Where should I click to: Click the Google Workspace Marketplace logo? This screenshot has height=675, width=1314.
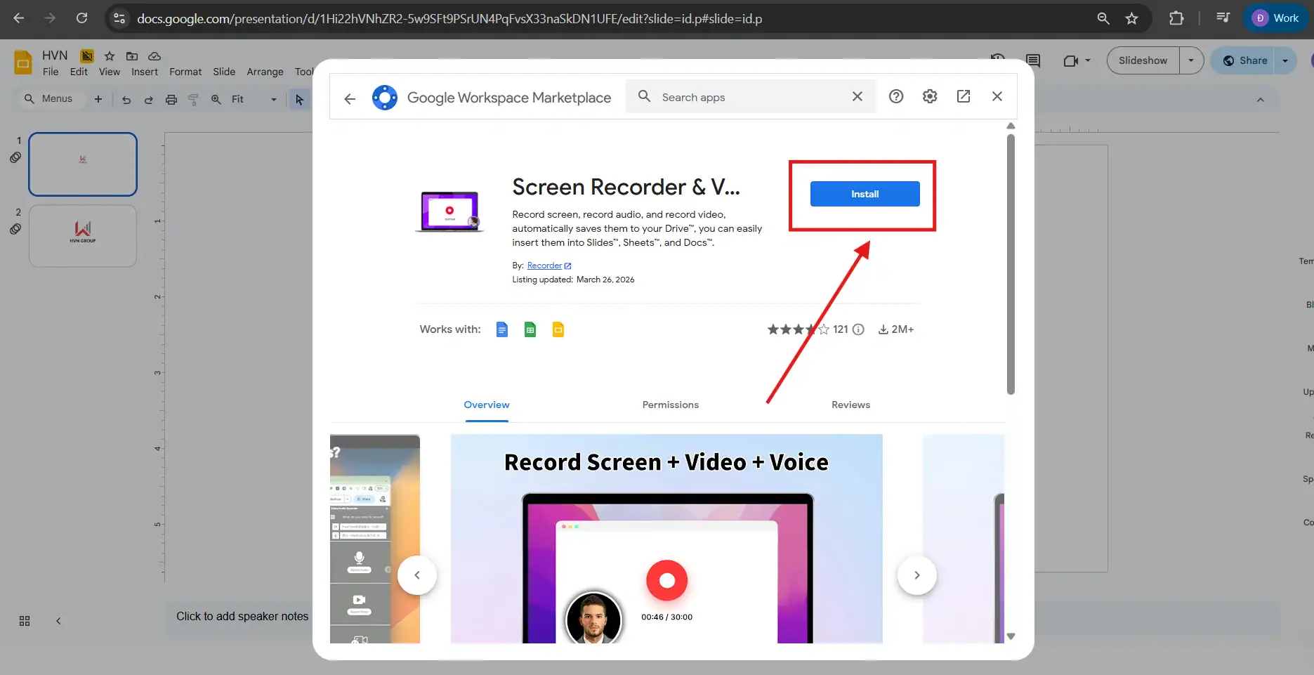point(385,98)
